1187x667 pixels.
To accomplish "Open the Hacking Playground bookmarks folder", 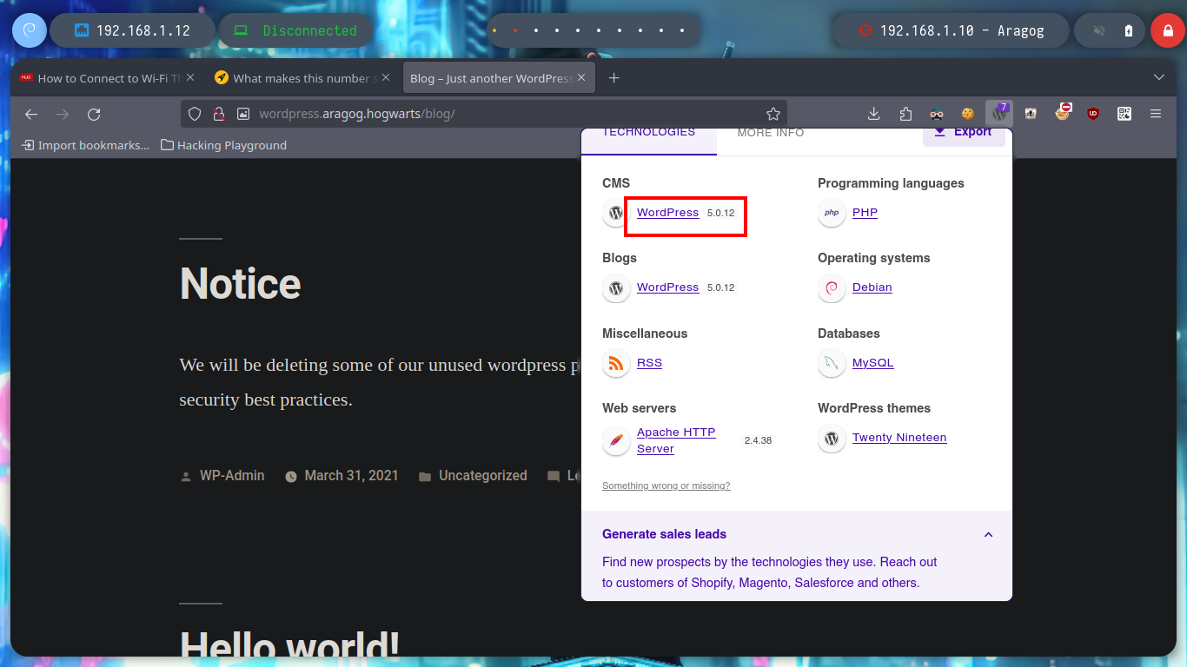I will point(223,145).
